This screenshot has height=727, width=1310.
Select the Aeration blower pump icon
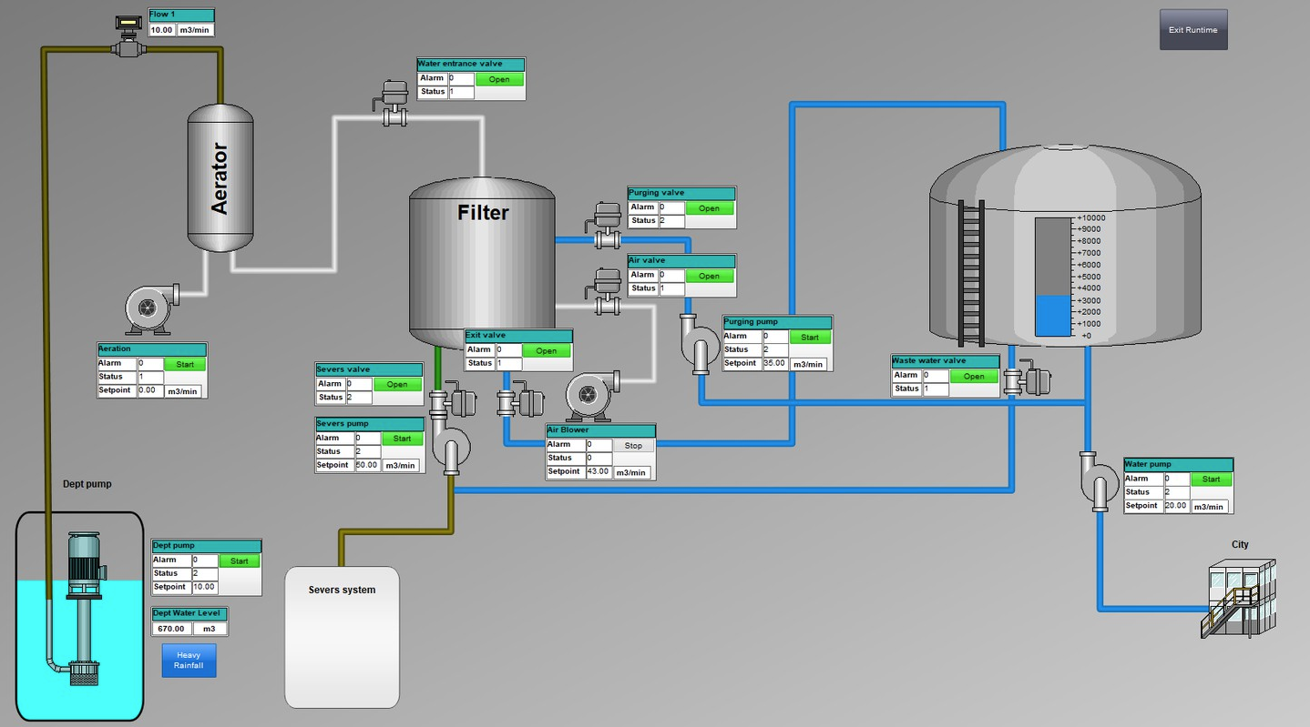click(151, 309)
